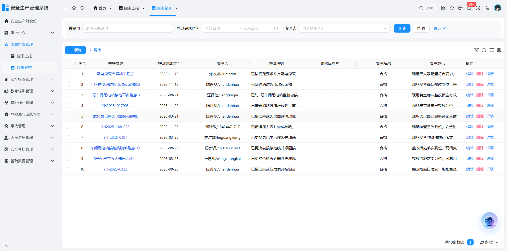Check the checkbox for row 5

pyautogui.click(x=69, y=116)
